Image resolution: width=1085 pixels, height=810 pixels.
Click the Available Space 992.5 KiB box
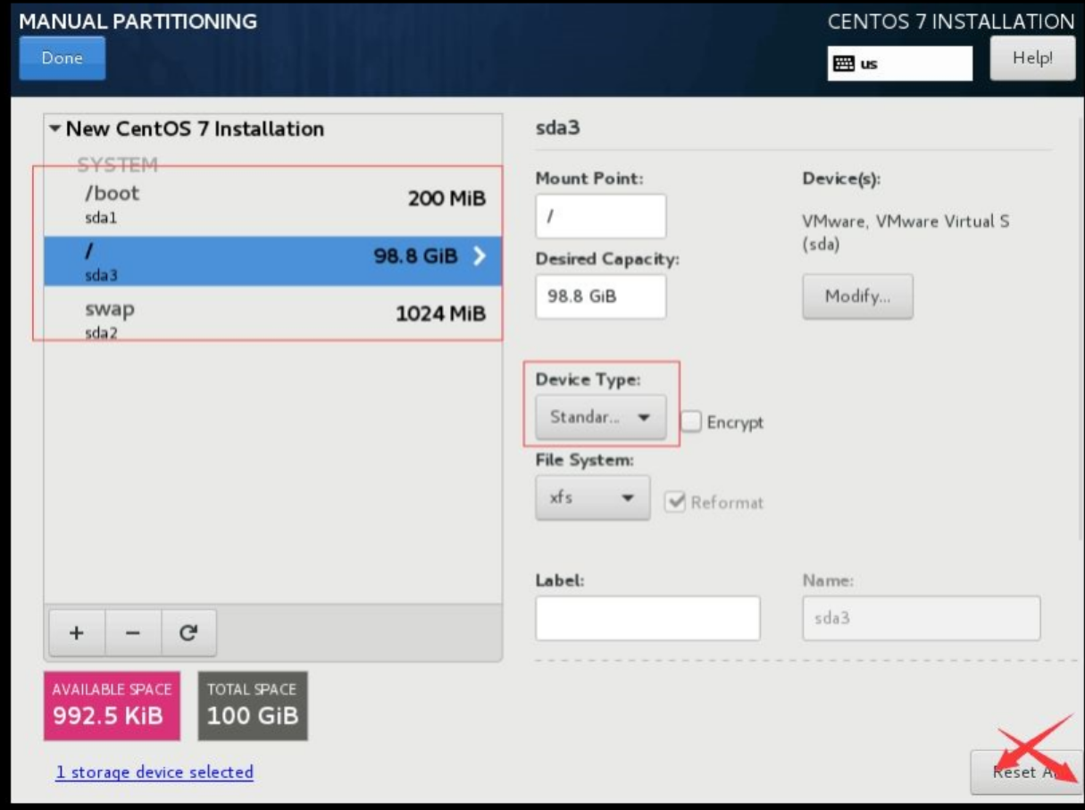(x=112, y=706)
